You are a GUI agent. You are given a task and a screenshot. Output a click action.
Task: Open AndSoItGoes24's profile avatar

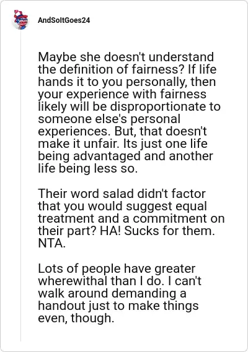click(x=20, y=20)
